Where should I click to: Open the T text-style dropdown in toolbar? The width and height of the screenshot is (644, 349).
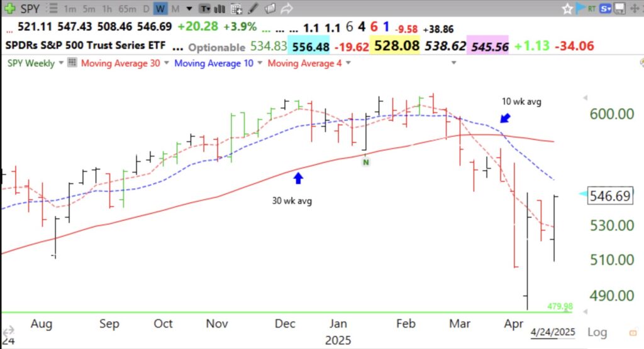[204, 9]
